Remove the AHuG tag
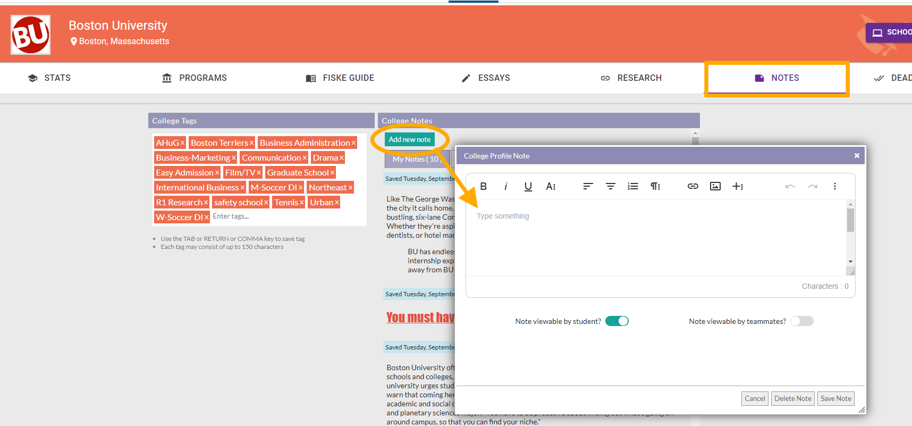The height and width of the screenshot is (426, 912). coord(182,143)
